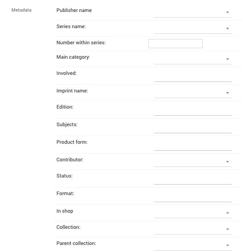Viewport: 248px width, 252px height.
Task: Open the Main category dropdown arrow
Action: tap(228, 59)
